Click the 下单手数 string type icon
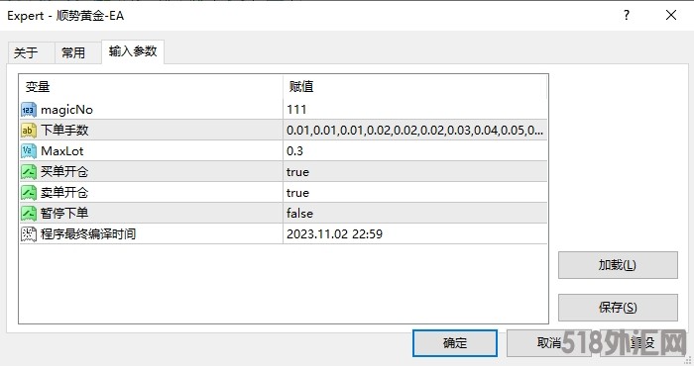The width and height of the screenshot is (694, 366). (29, 131)
